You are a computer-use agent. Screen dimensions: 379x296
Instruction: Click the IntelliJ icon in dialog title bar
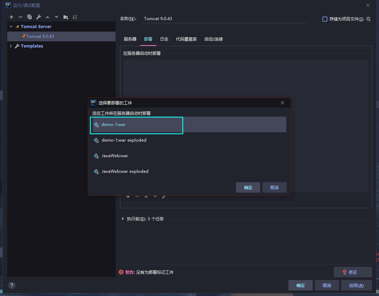point(93,103)
